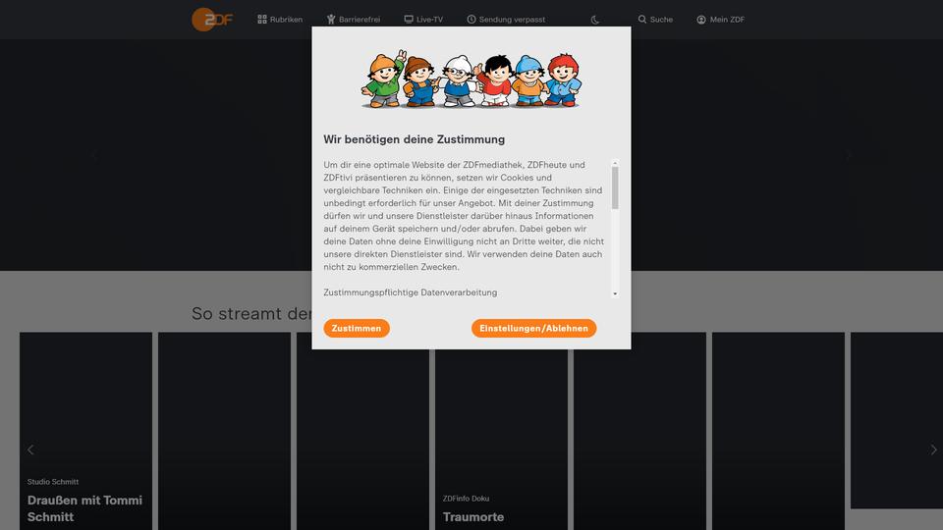Click the consent dialog scrollbar thumb
This screenshot has height=530, width=943.
point(615,188)
